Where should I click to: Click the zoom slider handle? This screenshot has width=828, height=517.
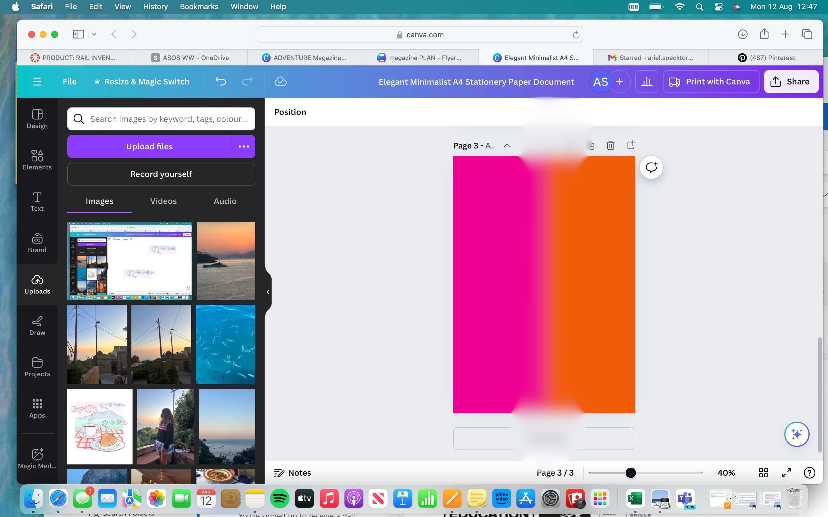pyautogui.click(x=630, y=472)
